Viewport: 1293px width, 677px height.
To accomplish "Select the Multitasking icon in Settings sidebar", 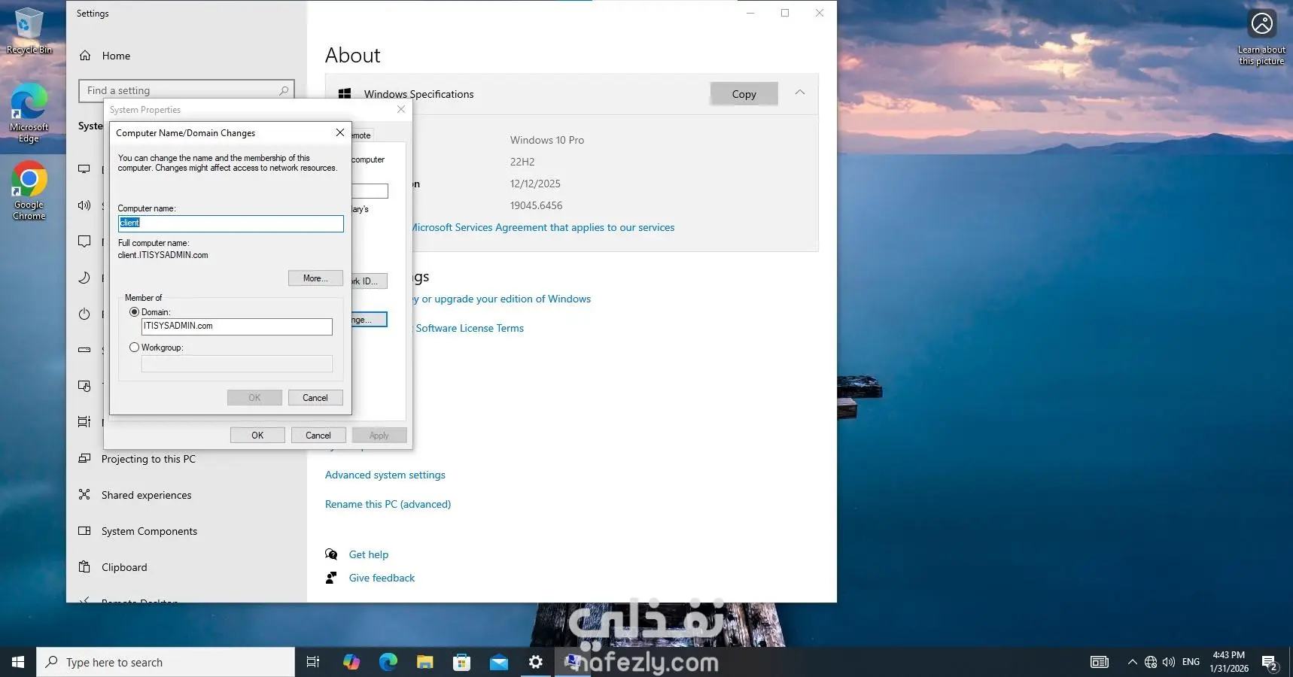I will coord(84,422).
